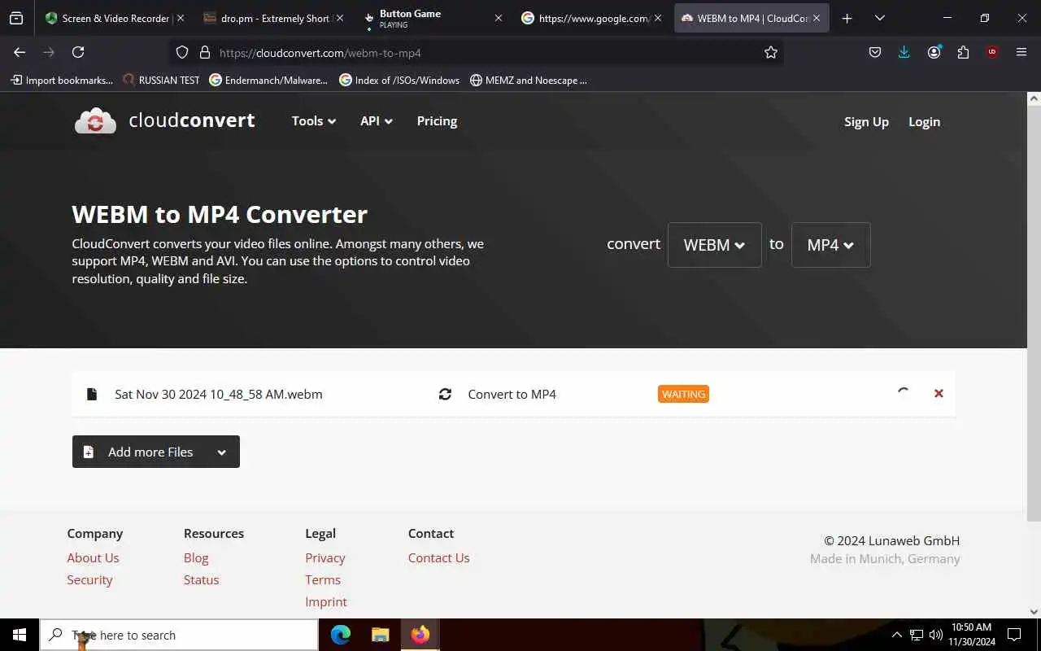
Task: Open the API menu
Action: [x=377, y=120]
